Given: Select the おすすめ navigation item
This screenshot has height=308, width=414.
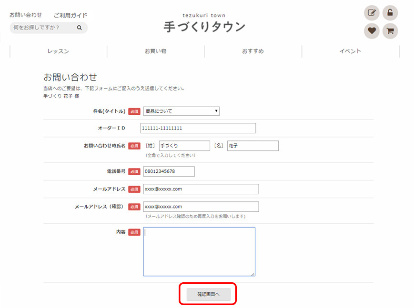Looking at the screenshot, I should 252,51.
